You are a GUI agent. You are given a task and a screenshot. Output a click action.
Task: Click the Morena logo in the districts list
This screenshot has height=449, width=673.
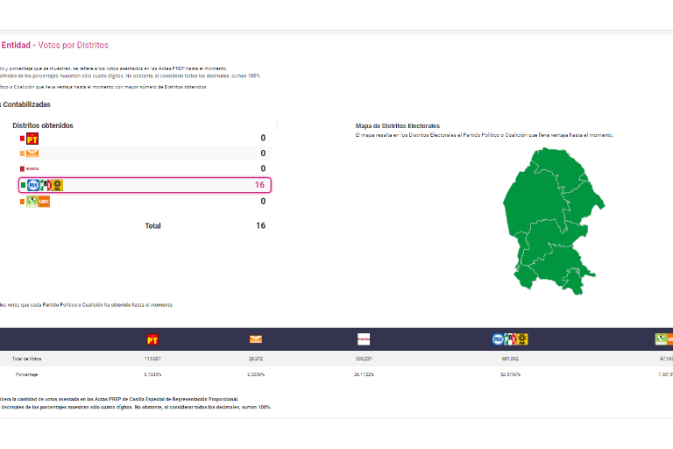(32, 168)
